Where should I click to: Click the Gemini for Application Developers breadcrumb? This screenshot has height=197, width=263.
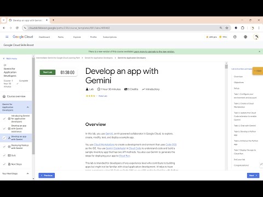coord(99,58)
